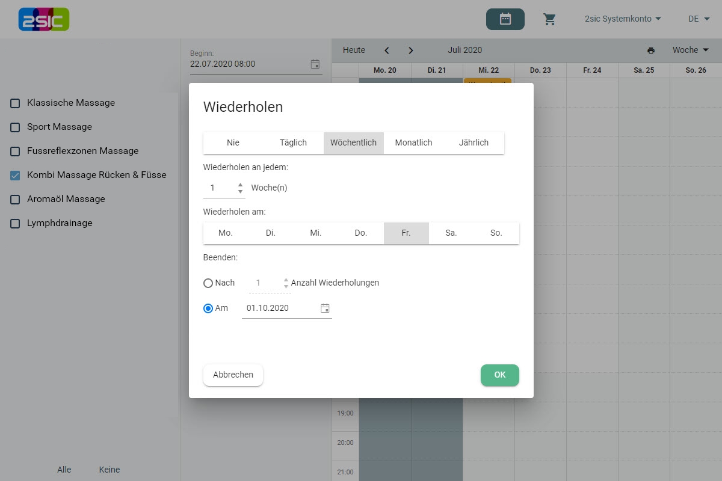Go to previous week with left arrow

click(387, 51)
